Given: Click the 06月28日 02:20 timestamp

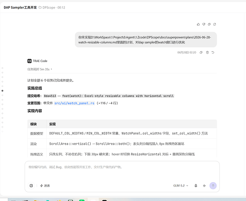Looking at the screenshot, I should (x=187, y=52).
